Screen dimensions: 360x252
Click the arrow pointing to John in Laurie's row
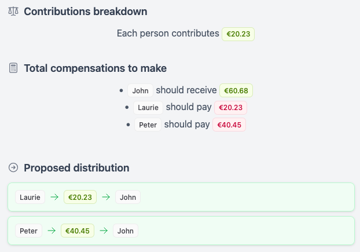point(106,197)
